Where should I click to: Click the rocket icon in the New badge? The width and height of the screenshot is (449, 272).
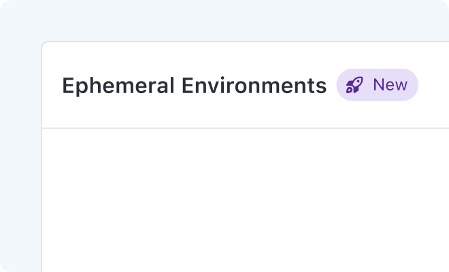pyautogui.click(x=354, y=85)
